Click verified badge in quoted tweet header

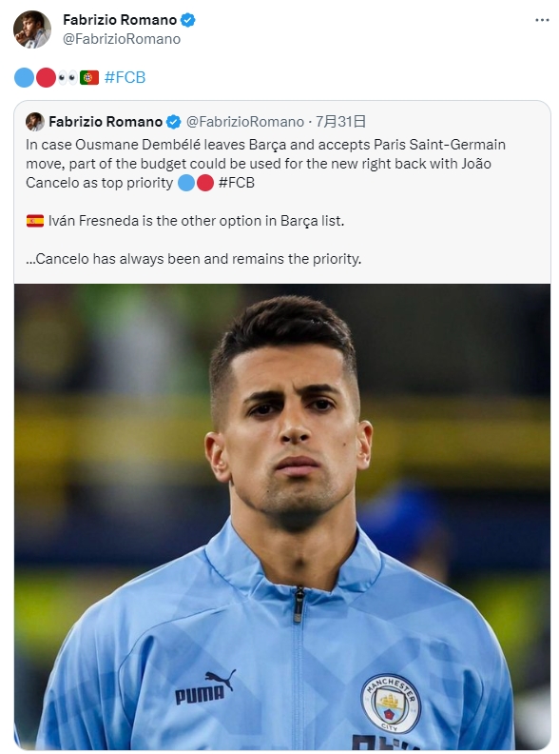pyautogui.click(x=173, y=122)
